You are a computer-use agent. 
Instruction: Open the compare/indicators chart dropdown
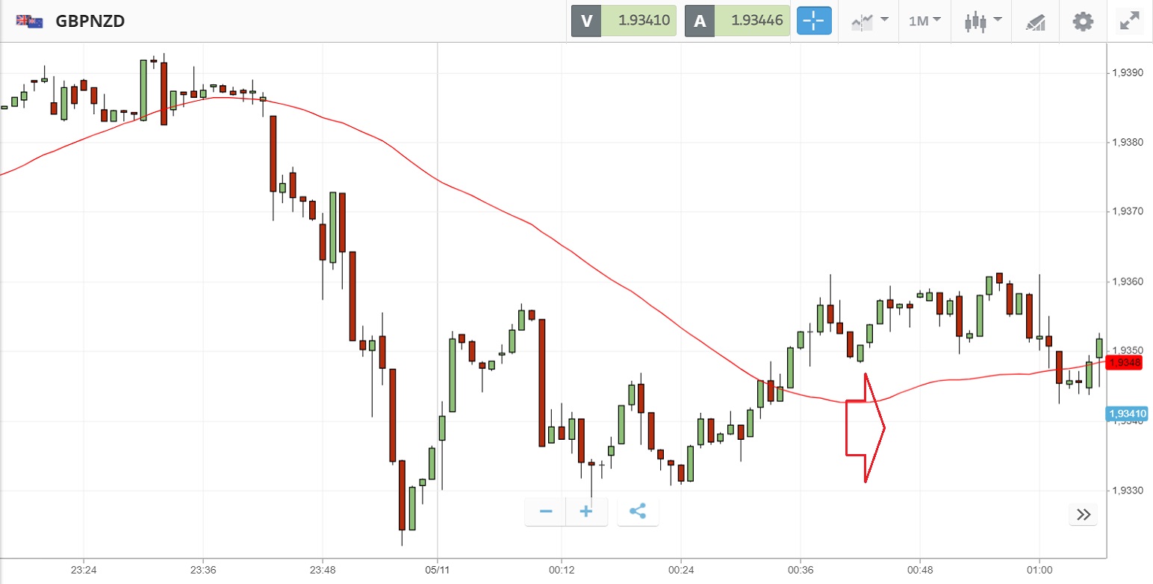tap(870, 21)
